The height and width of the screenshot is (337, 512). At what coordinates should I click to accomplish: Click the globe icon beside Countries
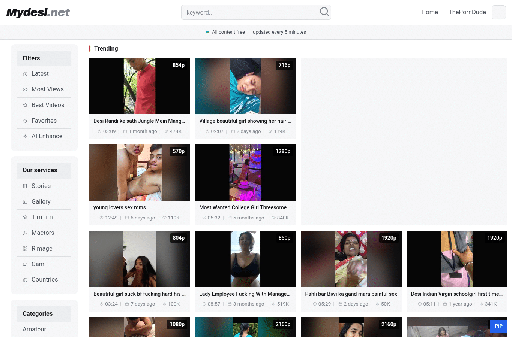tap(25, 280)
